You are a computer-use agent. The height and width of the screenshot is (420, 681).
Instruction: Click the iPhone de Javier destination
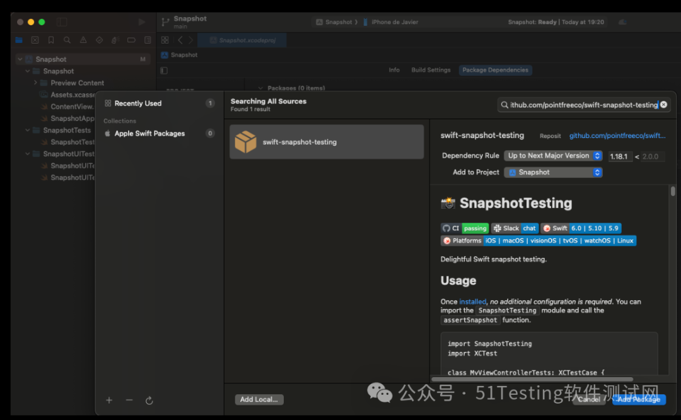point(390,21)
